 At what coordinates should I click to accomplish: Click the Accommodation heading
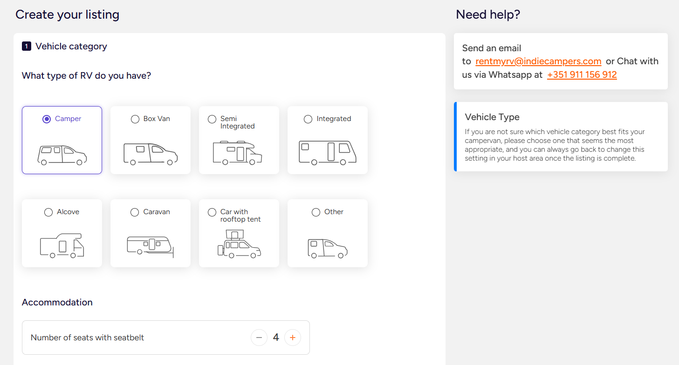coord(57,302)
